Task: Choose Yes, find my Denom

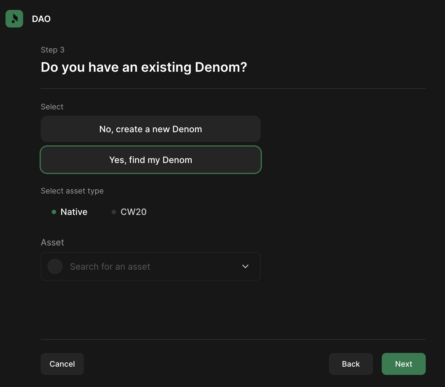Action: click(x=151, y=160)
